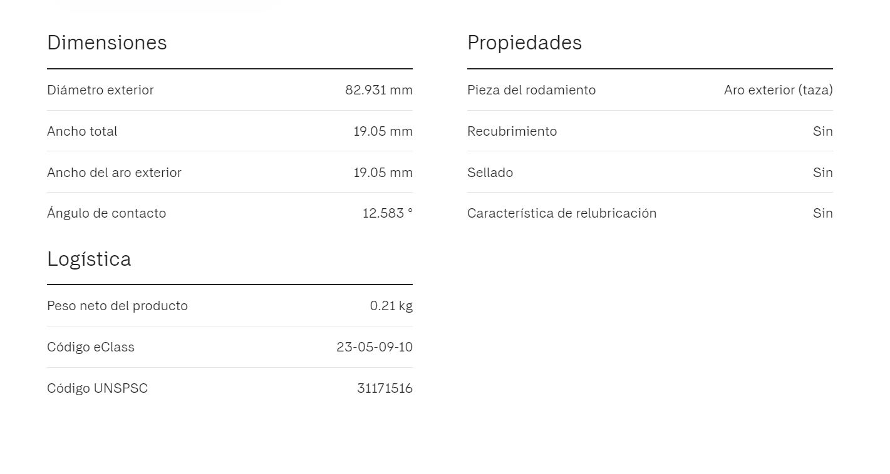Click the Dimensiones section heading
The image size is (890, 474).
tap(107, 43)
